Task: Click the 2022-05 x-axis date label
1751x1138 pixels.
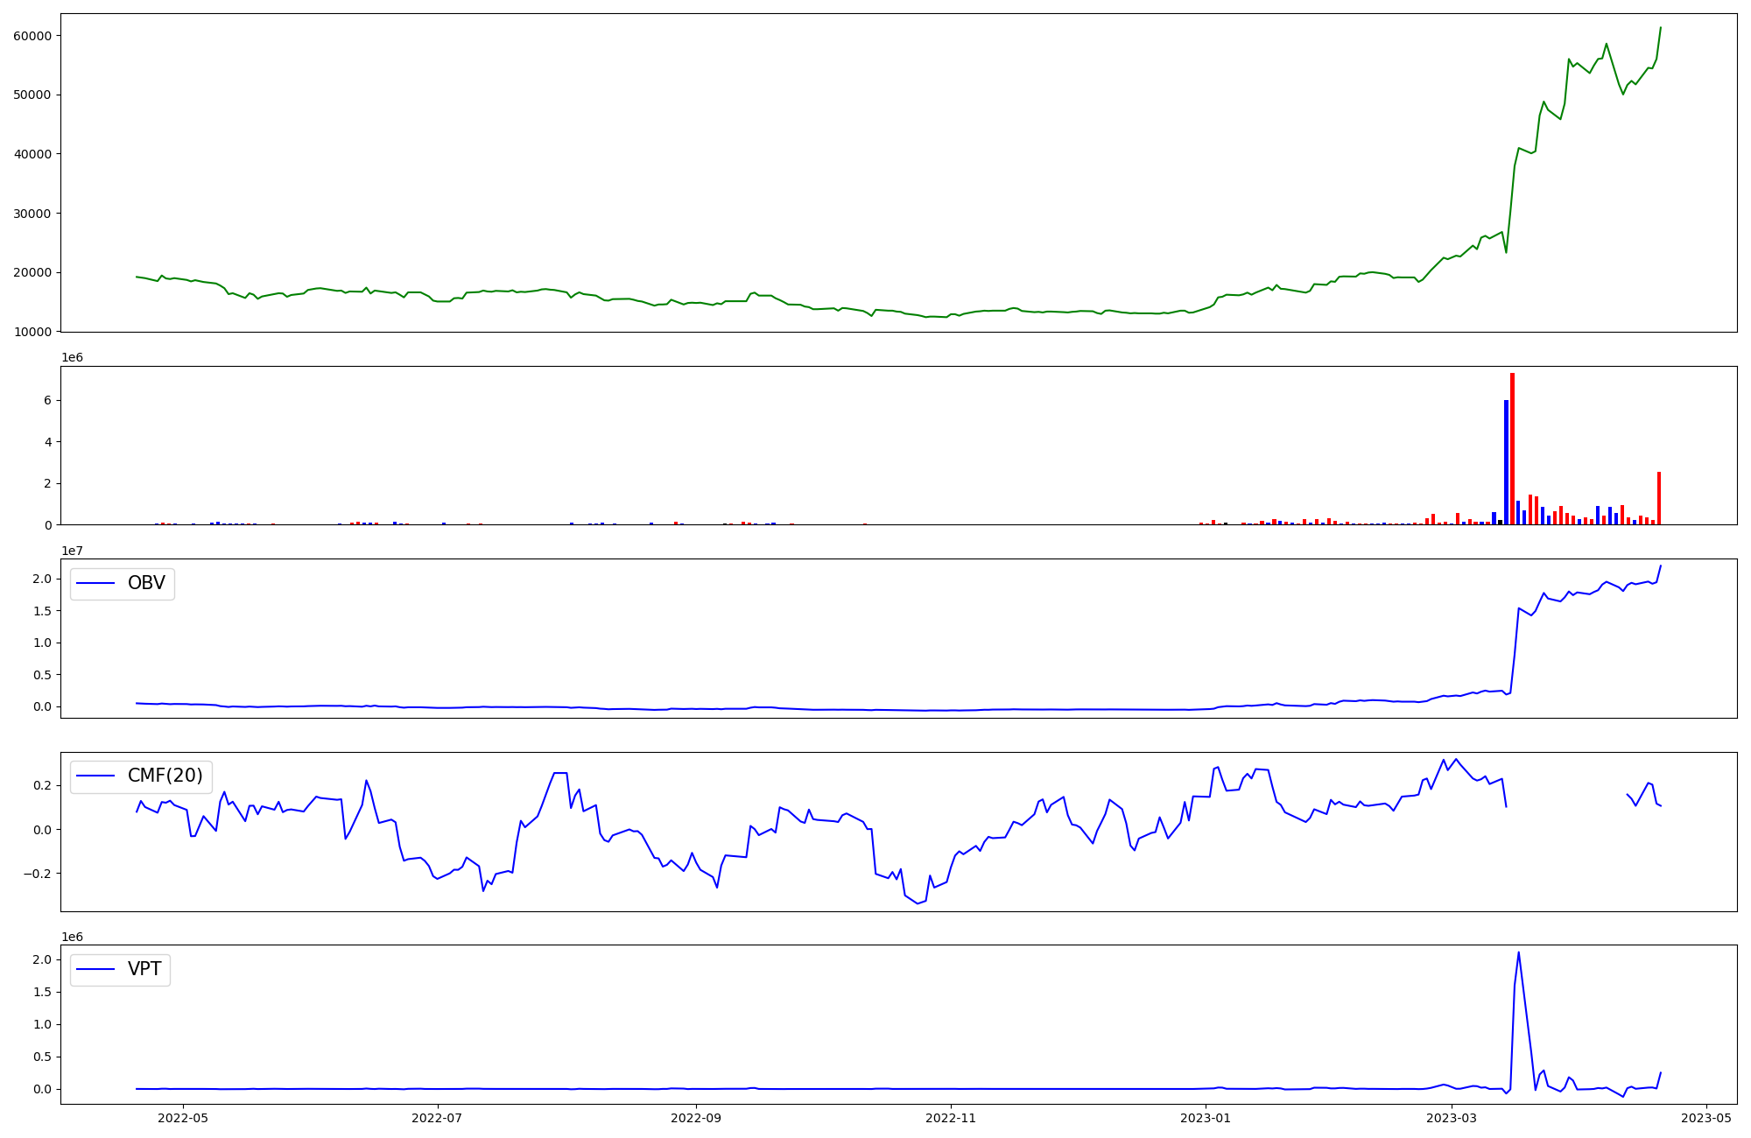Action: point(183,1118)
